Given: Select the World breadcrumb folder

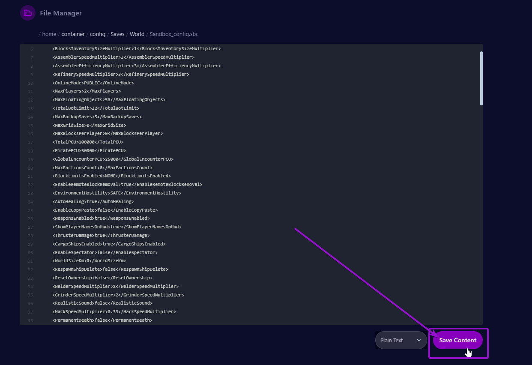Looking at the screenshot, I should click(x=137, y=34).
